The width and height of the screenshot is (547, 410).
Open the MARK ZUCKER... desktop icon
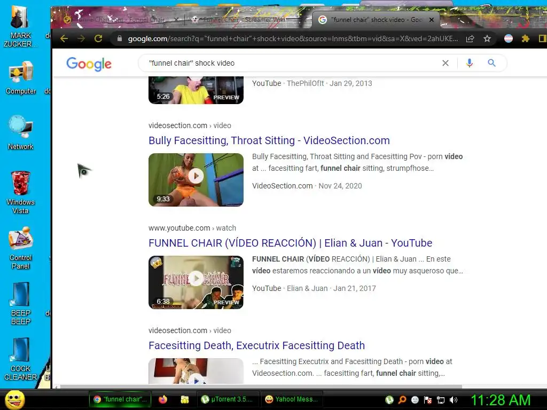coord(21,27)
